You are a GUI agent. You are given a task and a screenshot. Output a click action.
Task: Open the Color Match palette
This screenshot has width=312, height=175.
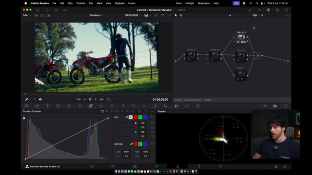(37, 106)
